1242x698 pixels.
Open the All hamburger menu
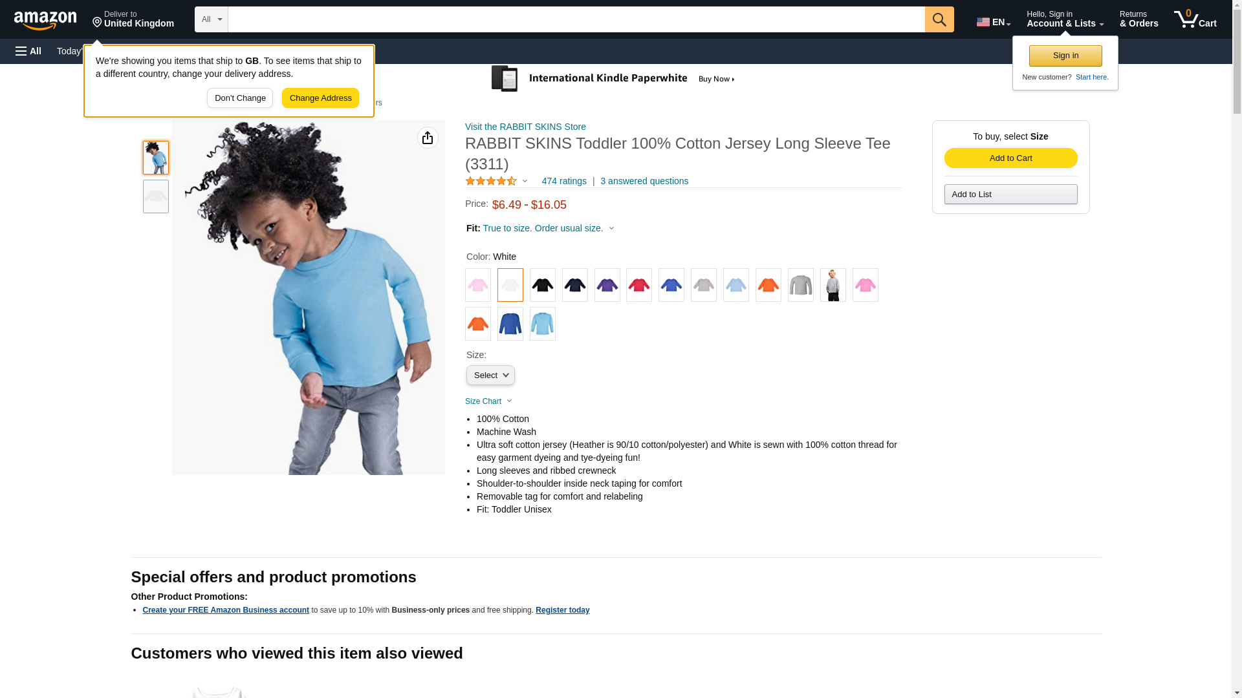[x=28, y=51]
